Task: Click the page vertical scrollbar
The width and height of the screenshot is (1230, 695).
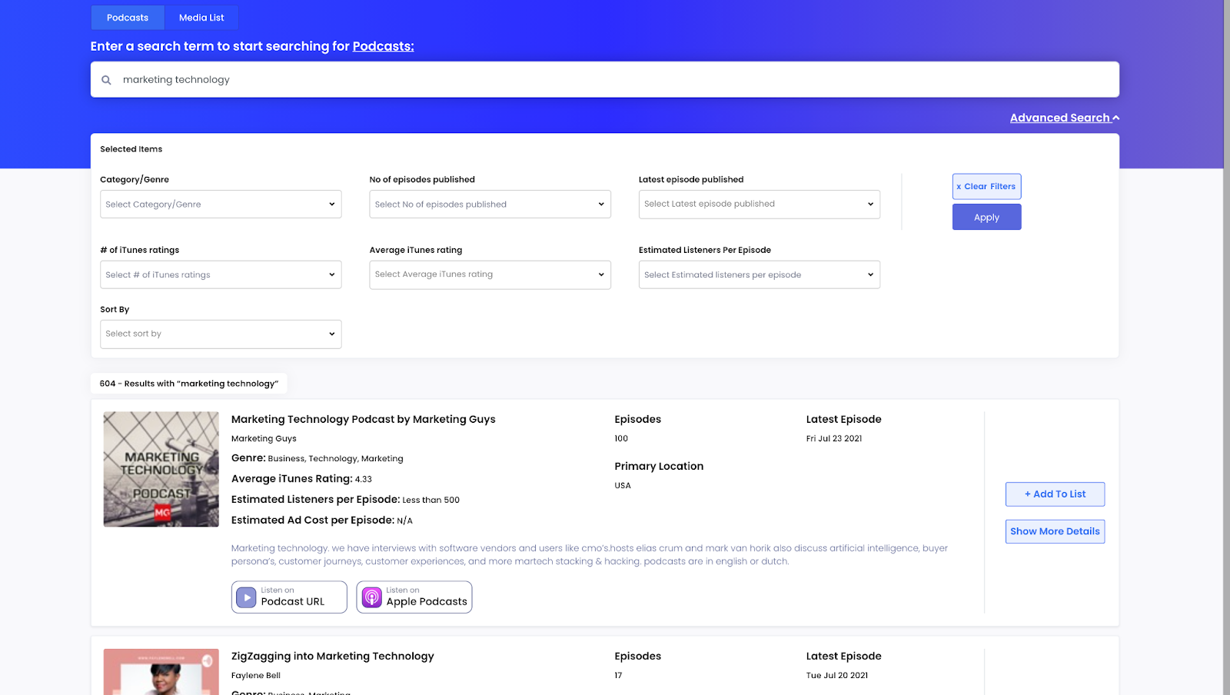Action: pyautogui.click(x=1227, y=347)
